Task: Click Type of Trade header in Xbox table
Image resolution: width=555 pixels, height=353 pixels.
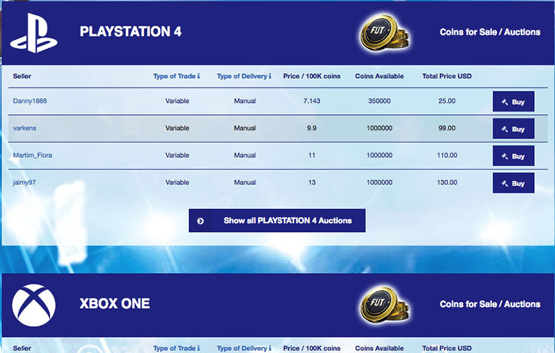Action: pyautogui.click(x=174, y=348)
